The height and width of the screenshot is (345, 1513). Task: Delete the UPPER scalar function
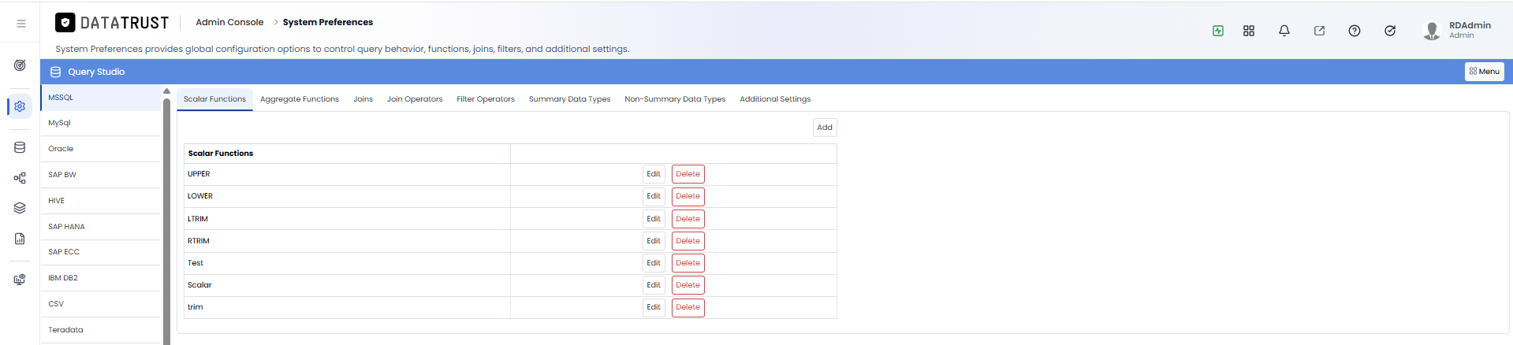click(x=688, y=174)
